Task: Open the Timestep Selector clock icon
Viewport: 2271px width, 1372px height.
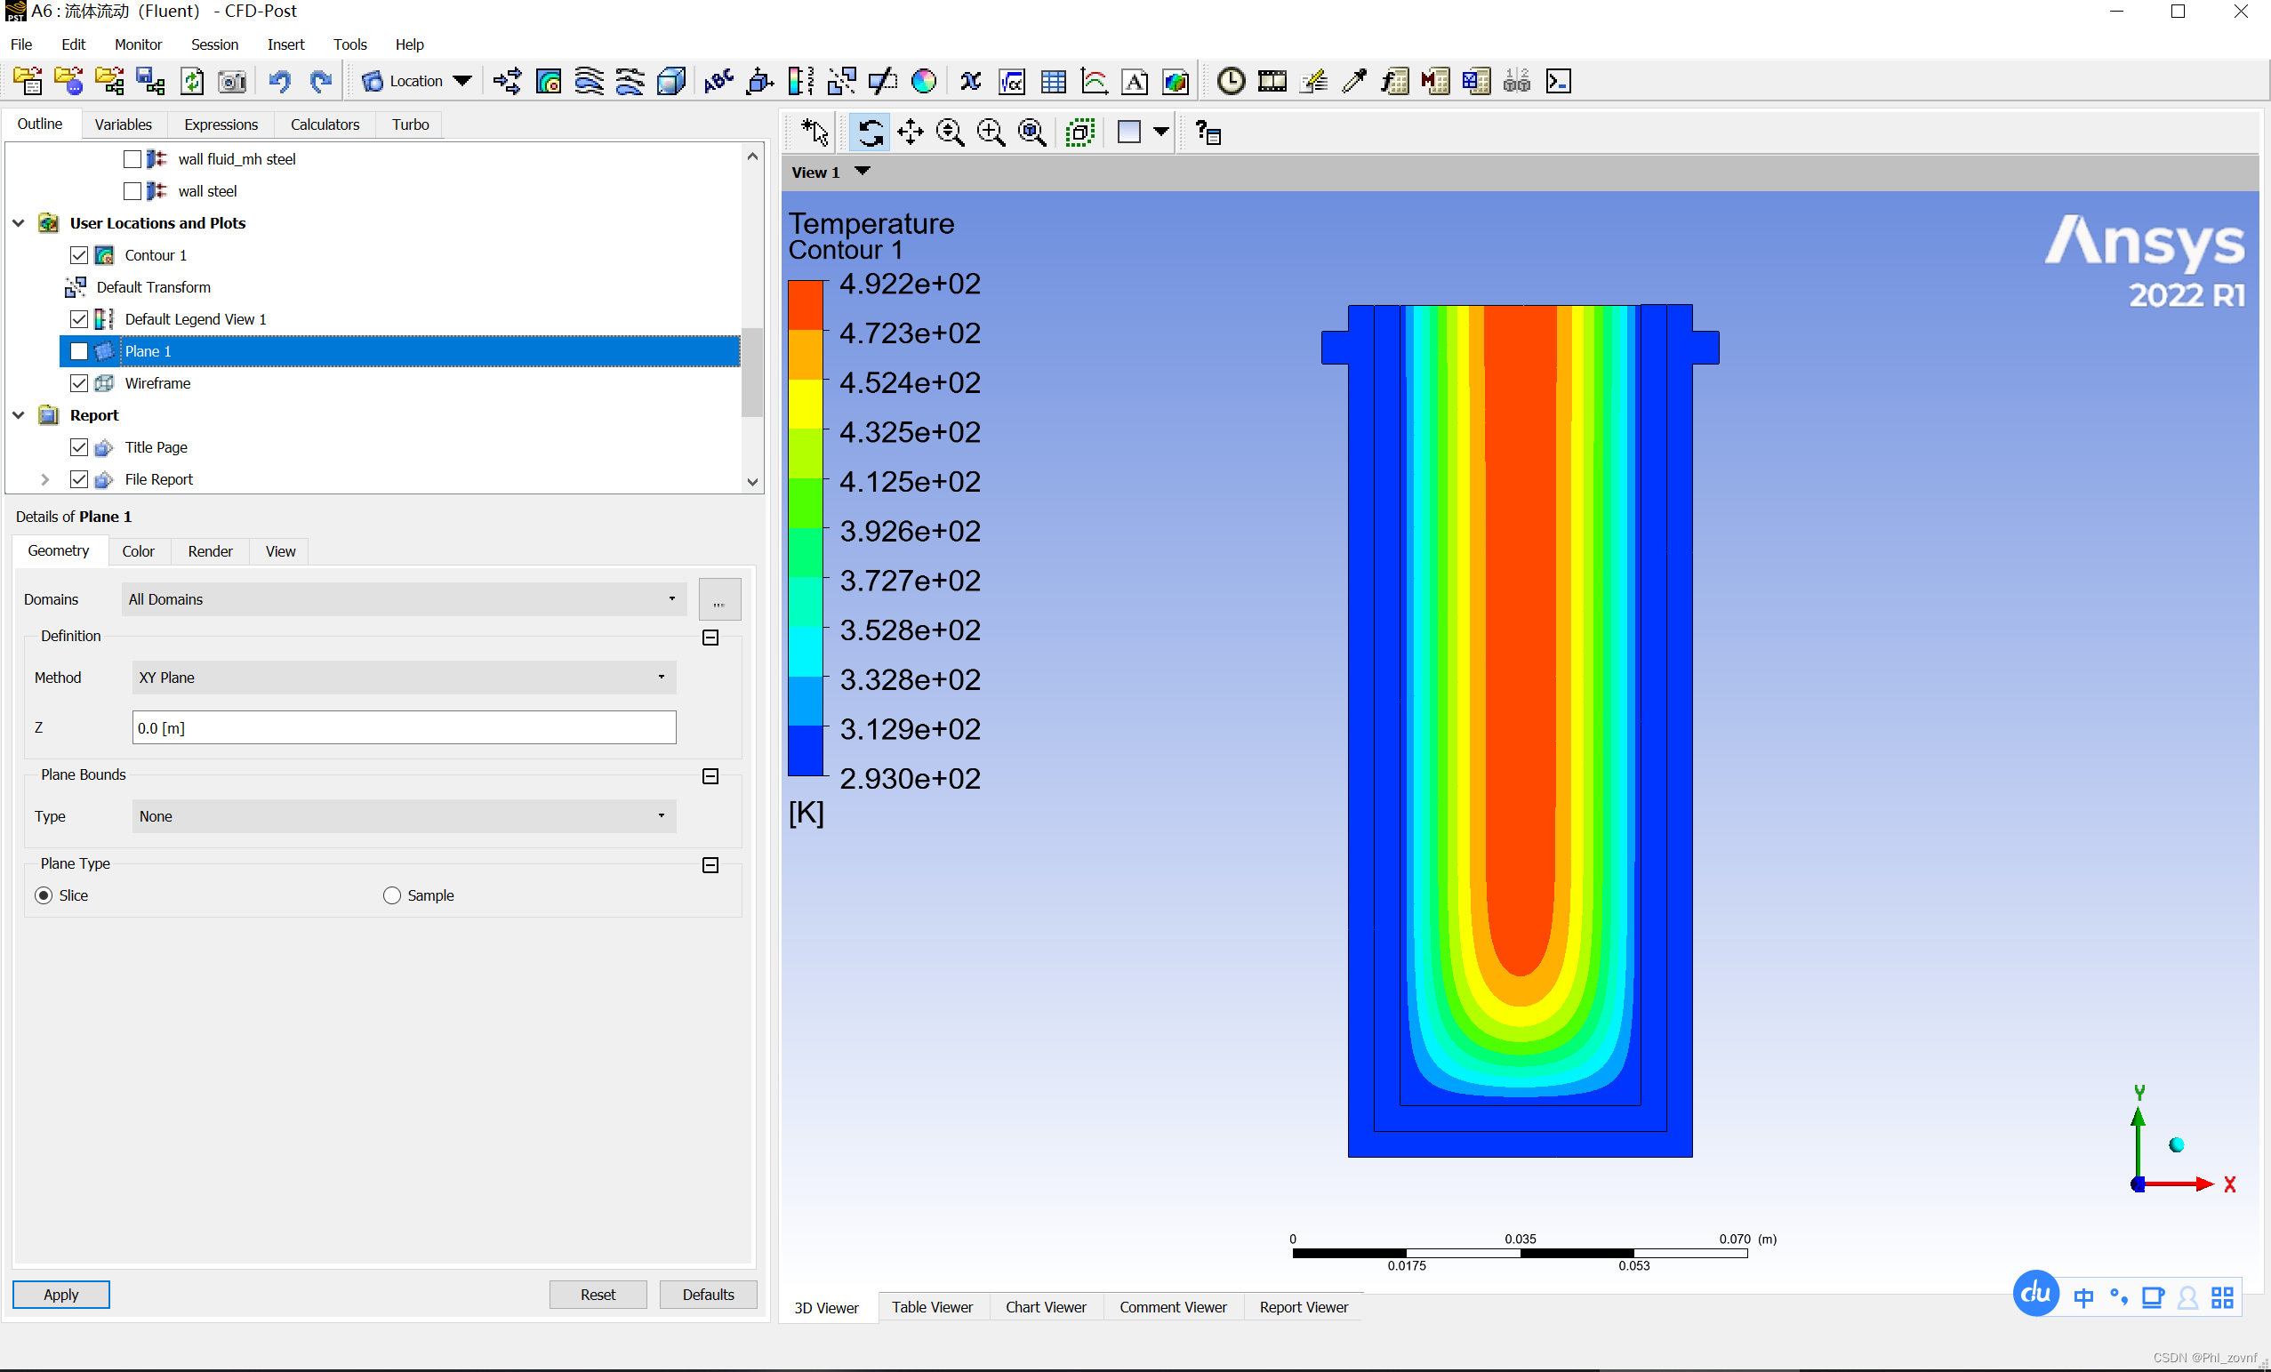Action: pyautogui.click(x=1231, y=81)
